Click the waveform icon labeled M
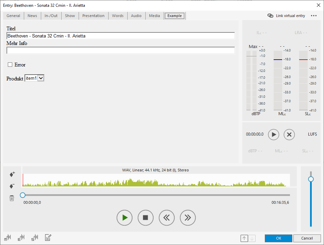The image size is (324, 245). pos(7,238)
